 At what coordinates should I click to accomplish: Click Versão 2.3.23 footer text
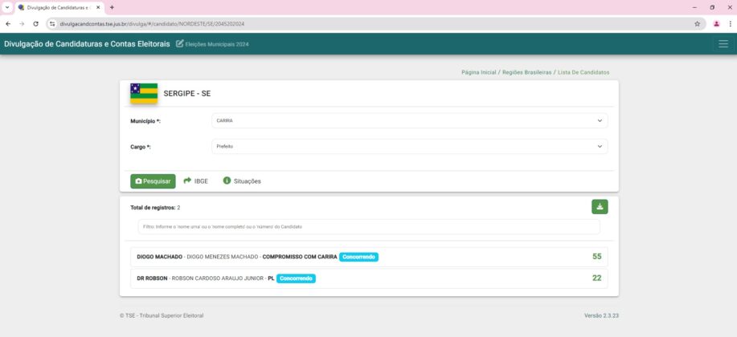point(602,316)
